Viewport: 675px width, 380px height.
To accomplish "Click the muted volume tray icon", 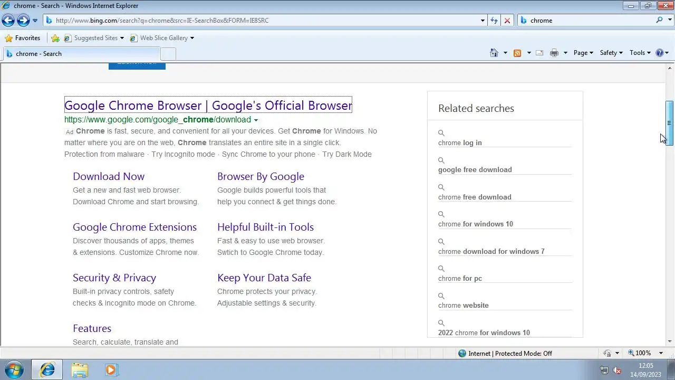I will [x=618, y=370].
